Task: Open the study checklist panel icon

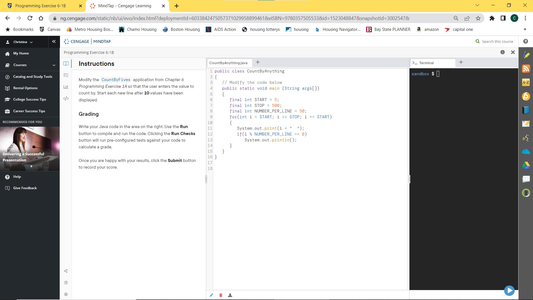Action: tap(66, 75)
